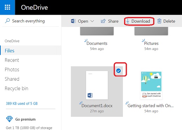
Task: Open the Documents folder thumbnail
Action: (97, 31)
